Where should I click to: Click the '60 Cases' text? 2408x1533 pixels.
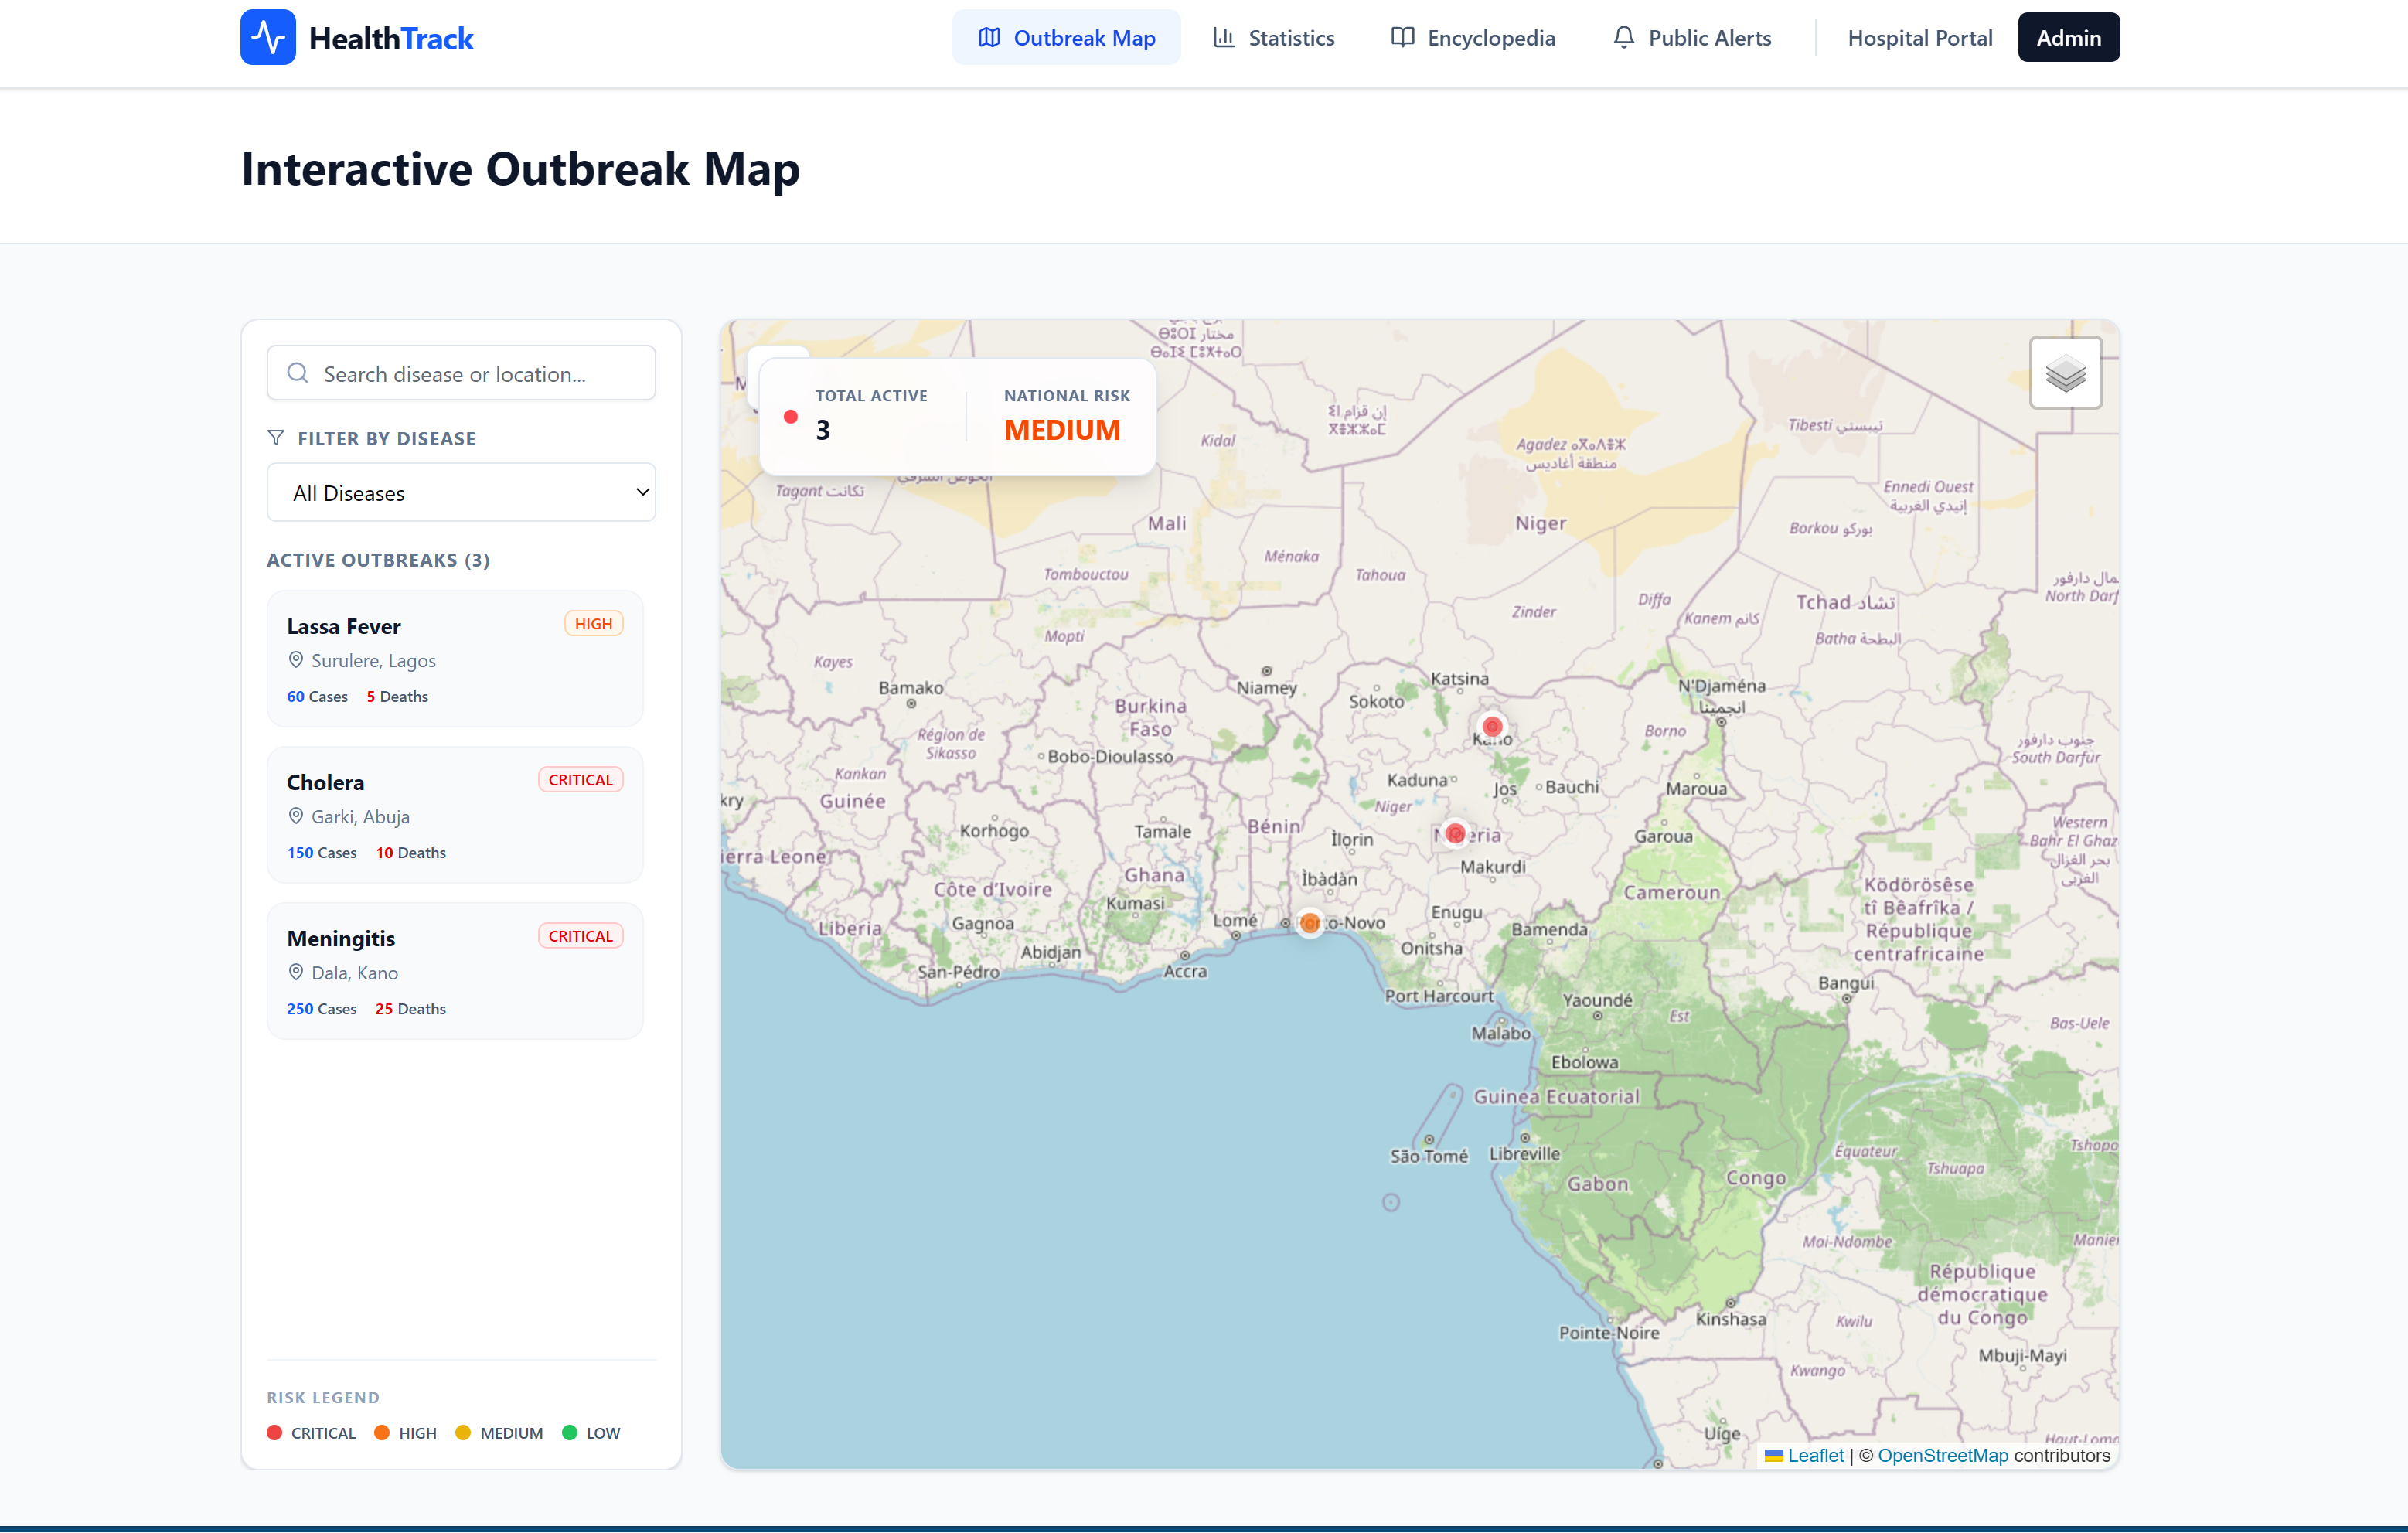tap(317, 696)
